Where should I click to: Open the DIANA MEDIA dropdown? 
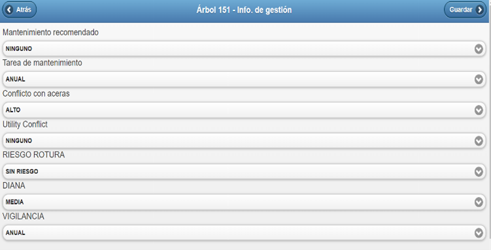tap(244, 202)
